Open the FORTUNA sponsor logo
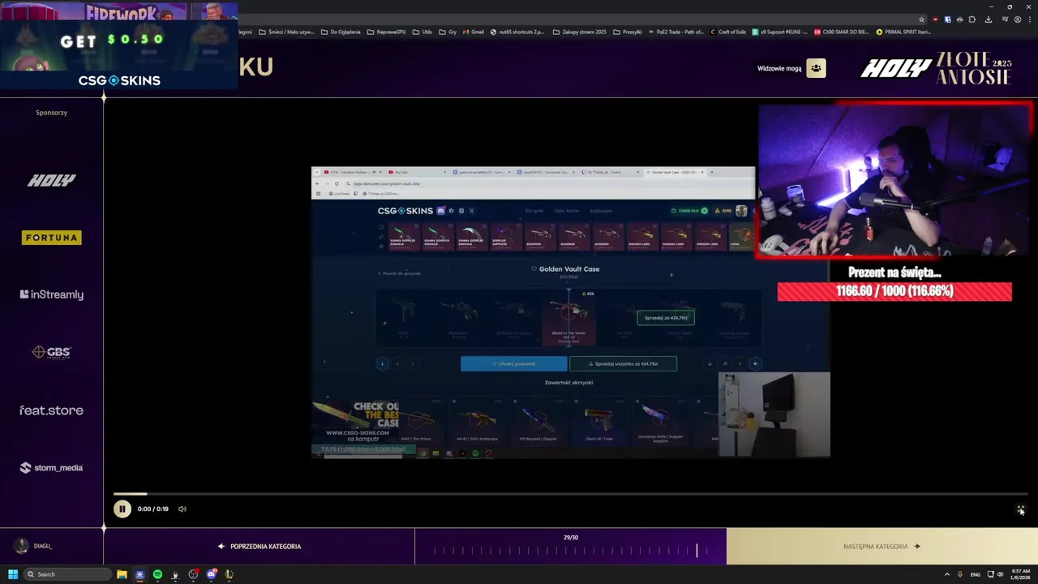 (51, 238)
